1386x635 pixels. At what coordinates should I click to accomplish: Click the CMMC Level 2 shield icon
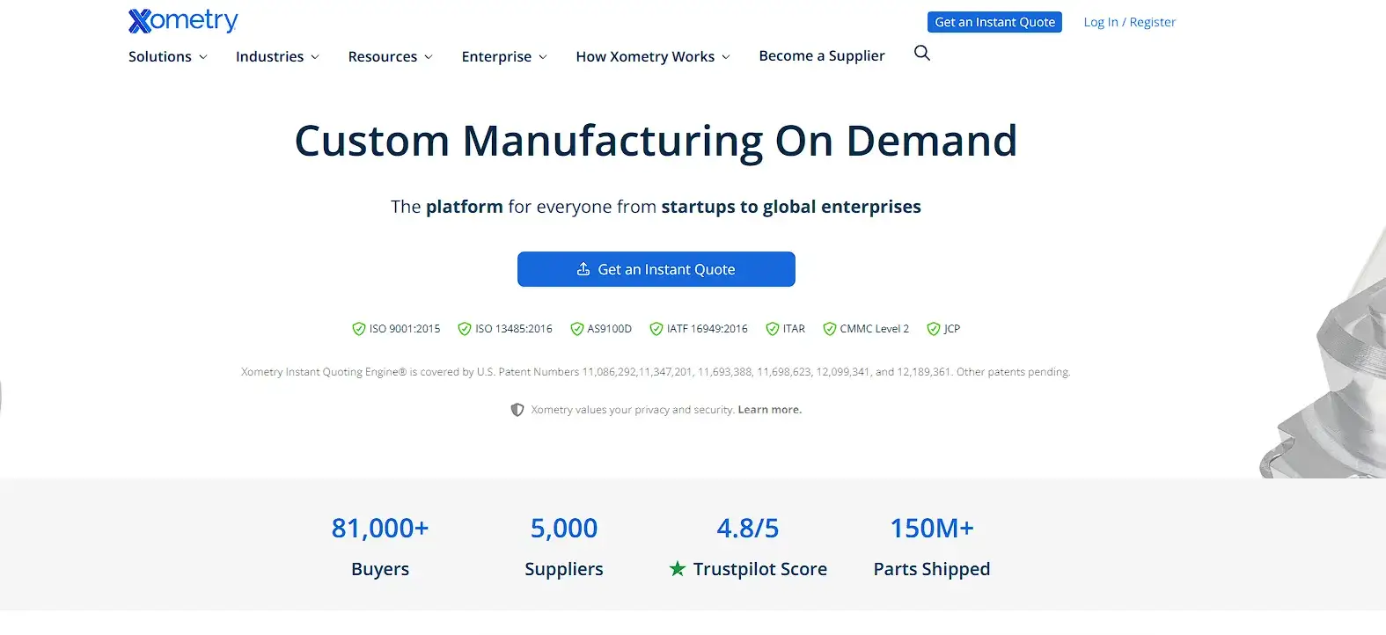pos(829,329)
